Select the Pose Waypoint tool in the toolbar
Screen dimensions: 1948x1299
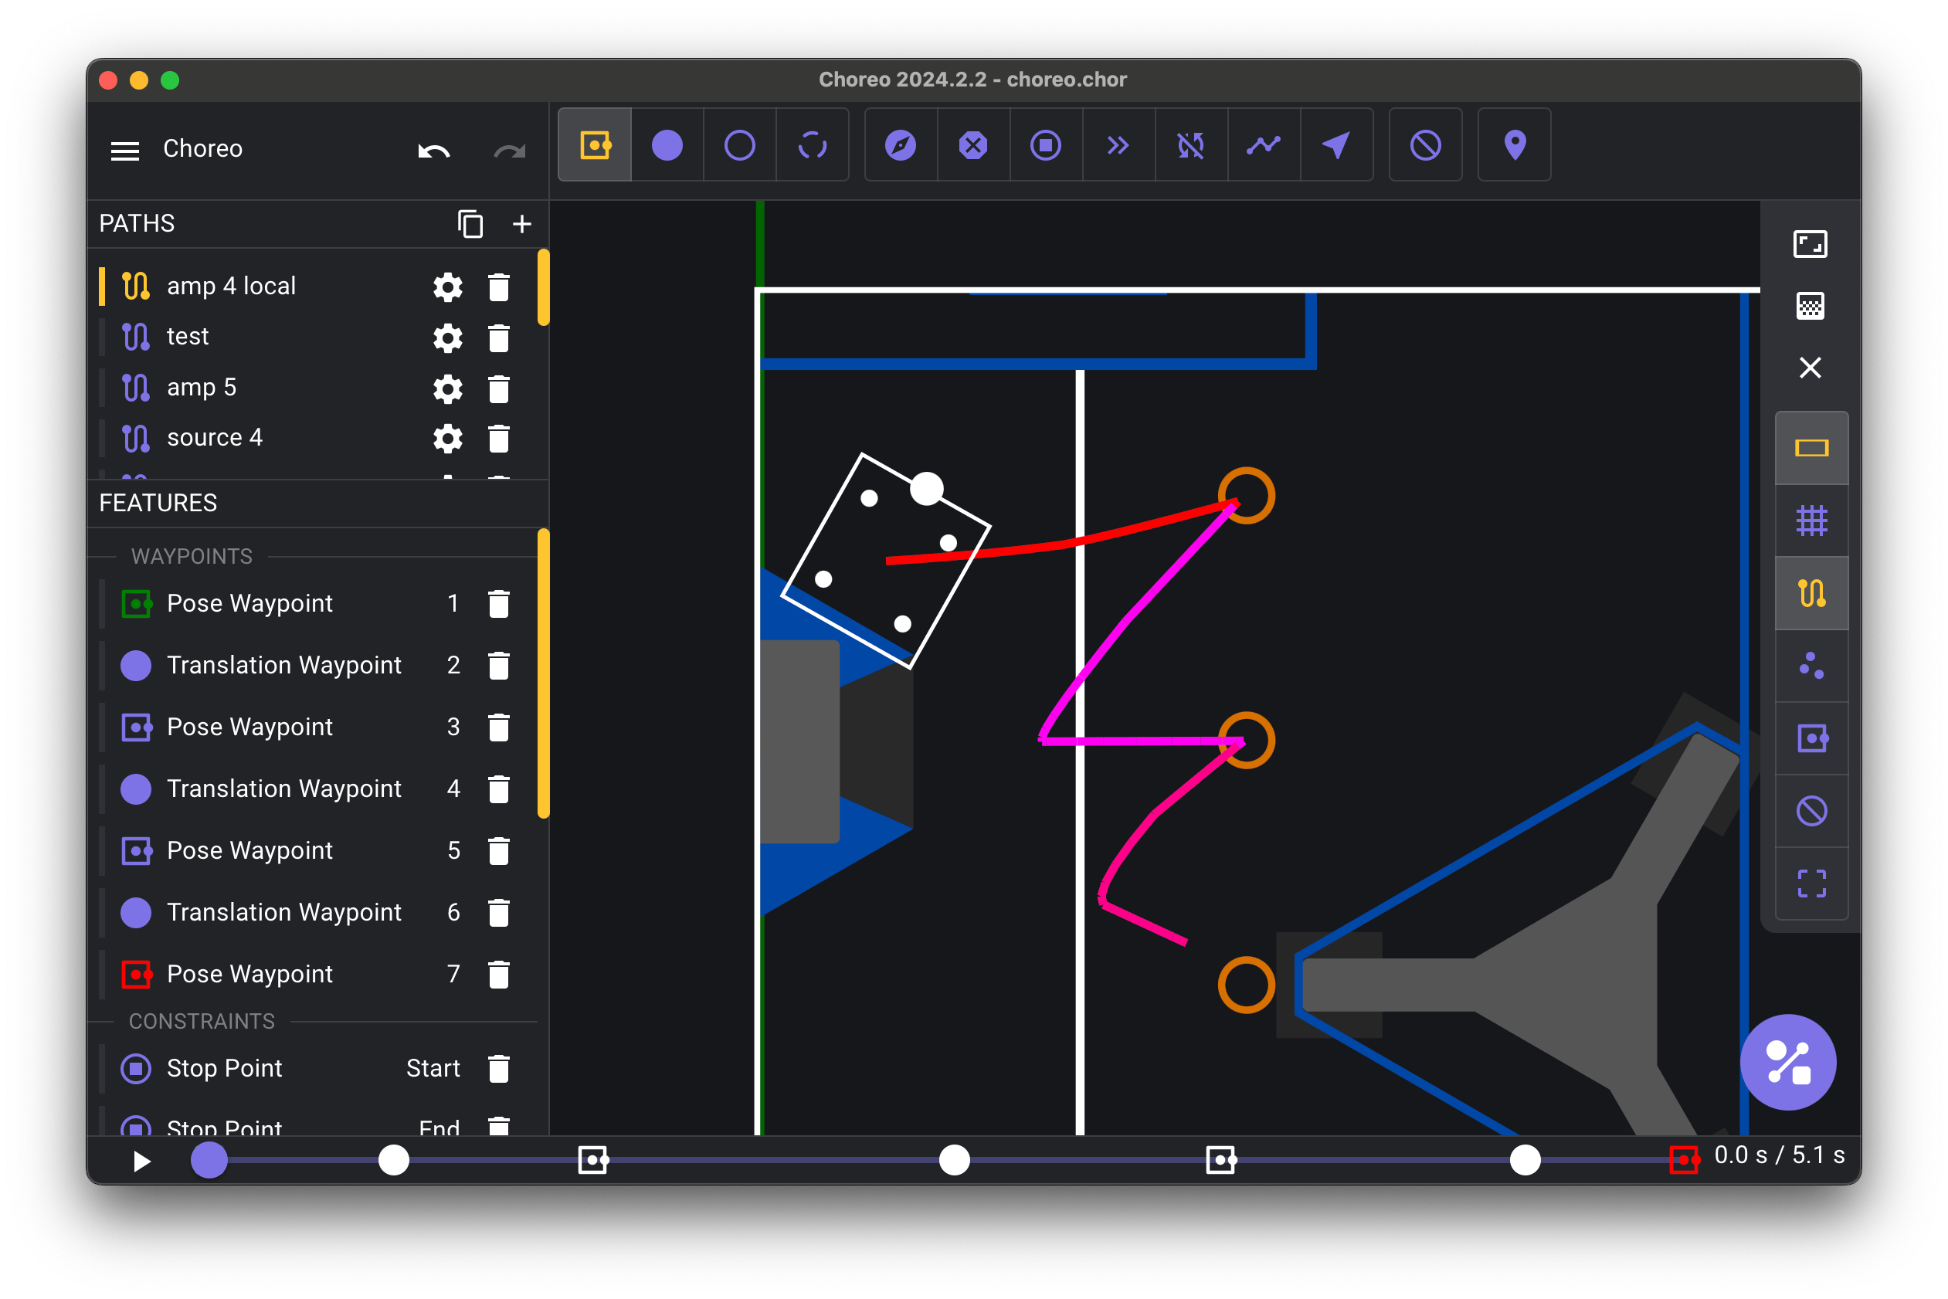(595, 146)
